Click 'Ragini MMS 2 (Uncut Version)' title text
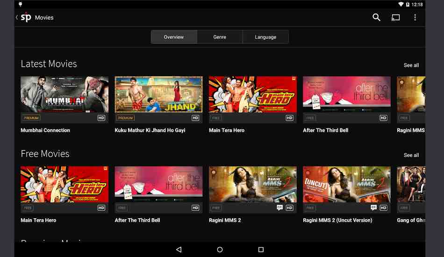 (337, 220)
